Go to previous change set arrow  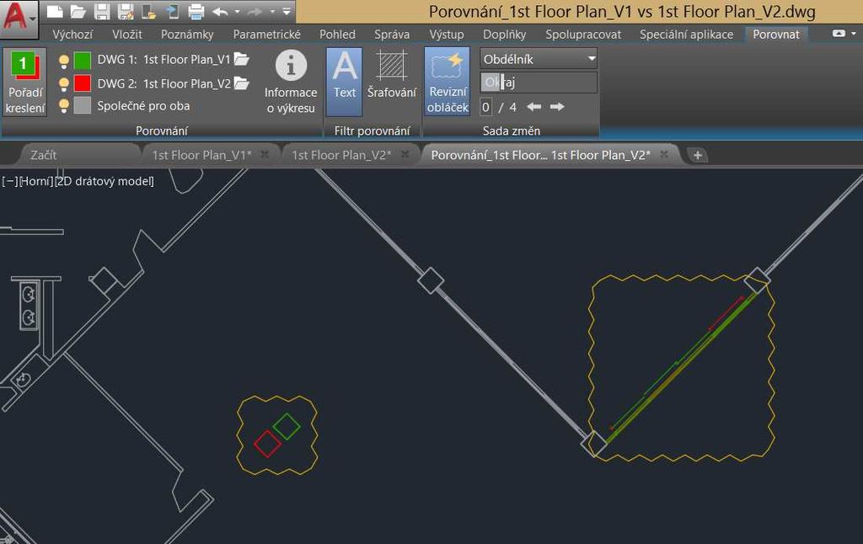(x=533, y=107)
